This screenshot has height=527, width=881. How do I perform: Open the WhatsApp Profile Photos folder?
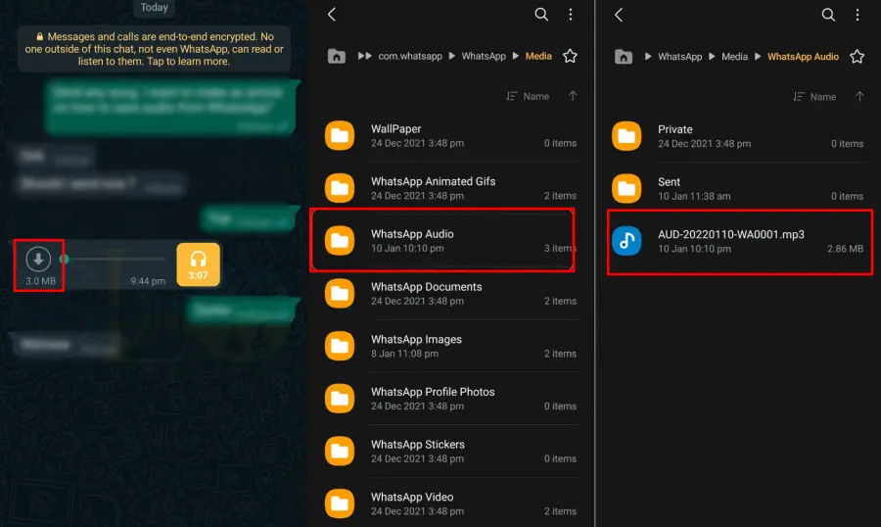[x=451, y=399]
